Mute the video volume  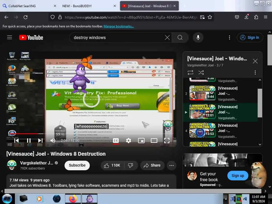click(x=53, y=141)
